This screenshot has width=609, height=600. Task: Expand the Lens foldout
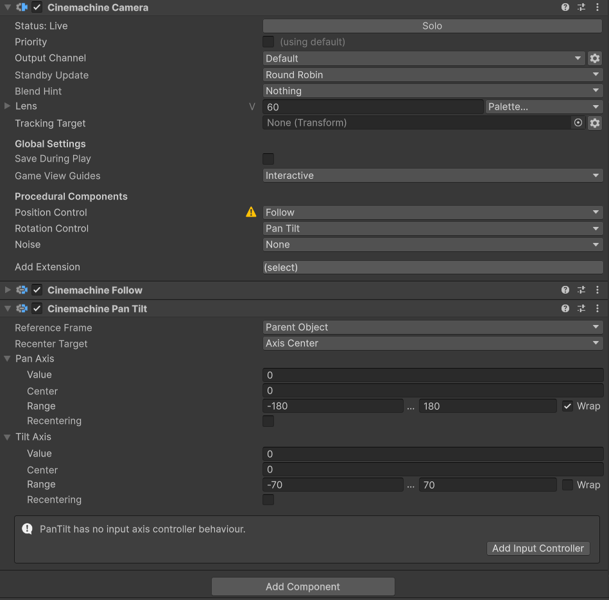(7, 106)
